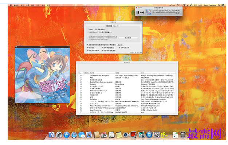The height and width of the screenshot is (145, 228).
Task: Click the artist cell "Daisy×Daisy"
Action: tap(120, 84)
